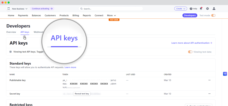Open Help menu
The height and width of the screenshot is (106, 228).
[x=193, y=9]
